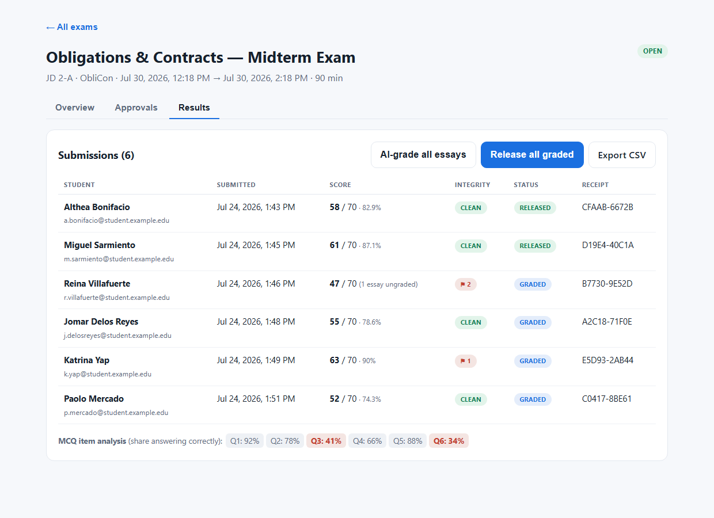The width and height of the screenshot is (714, 518).
Task: Click receipt code CFAAB-6672B
Action: click(607, 207)
